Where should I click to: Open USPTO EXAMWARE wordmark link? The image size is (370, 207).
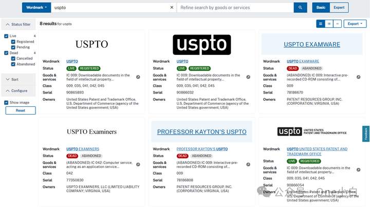(303, 61)
